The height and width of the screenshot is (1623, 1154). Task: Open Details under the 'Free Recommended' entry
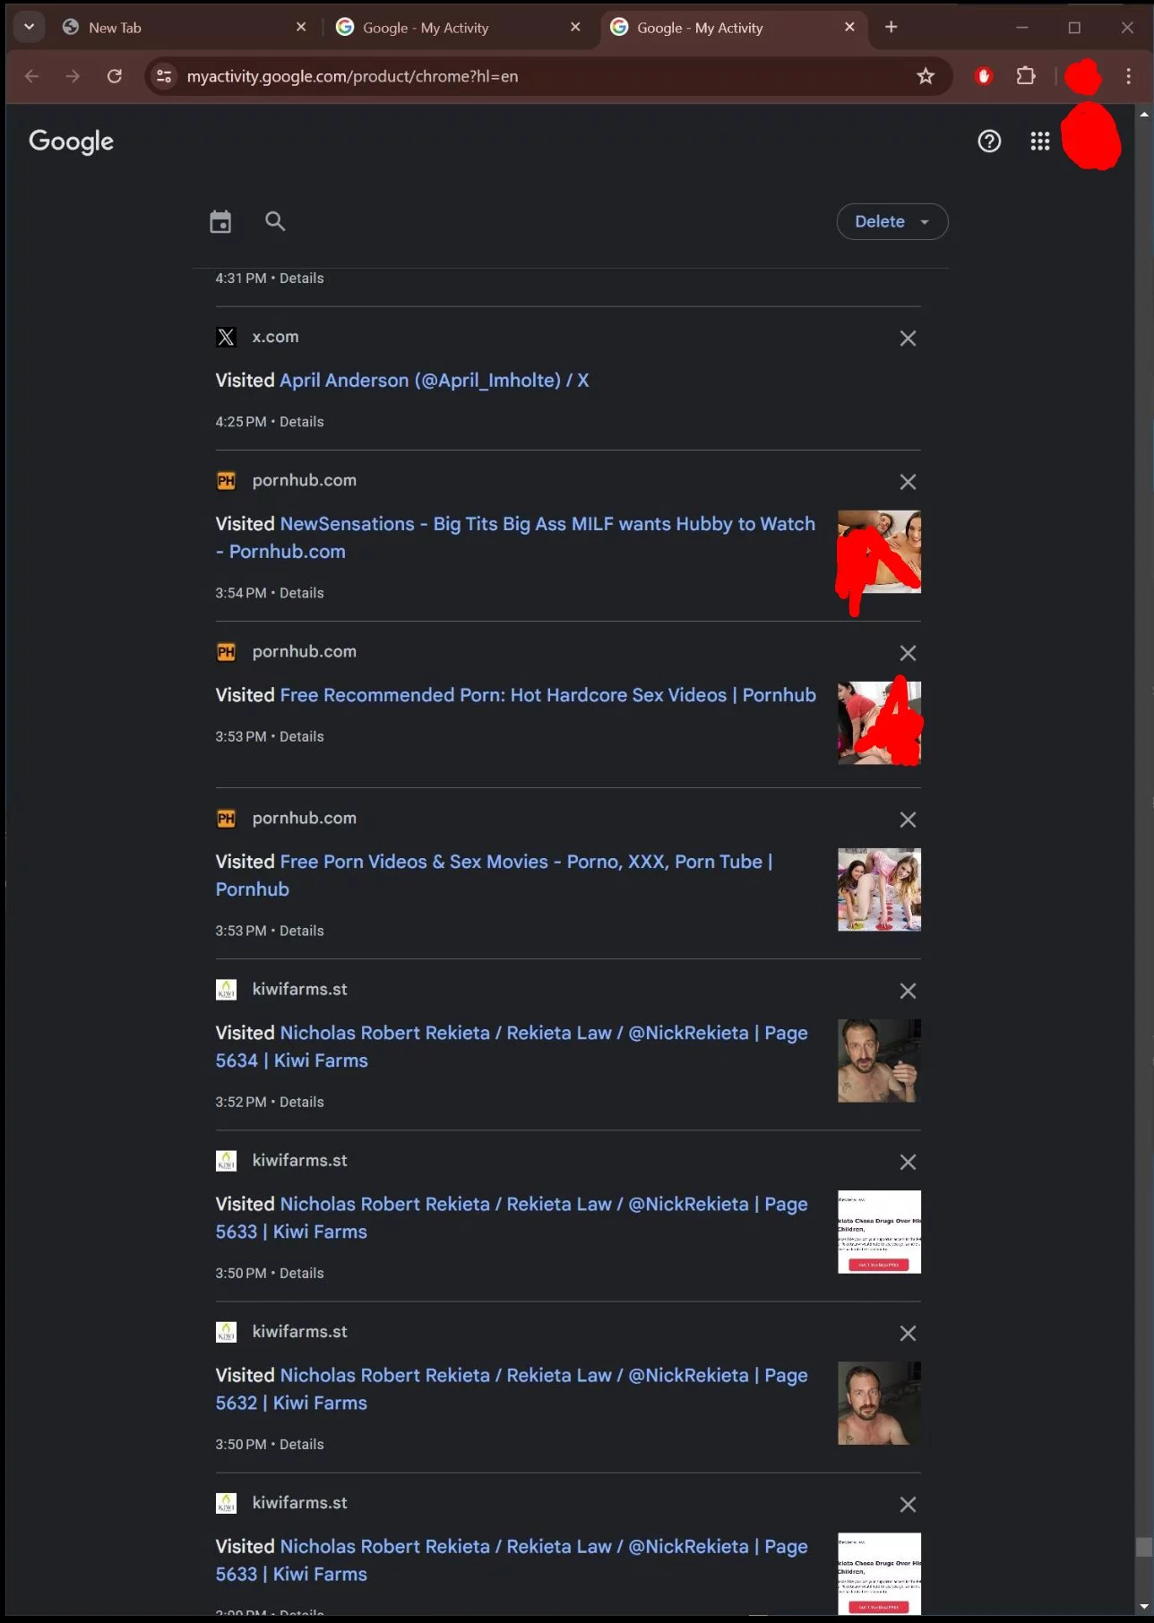[x=302, y=736]
